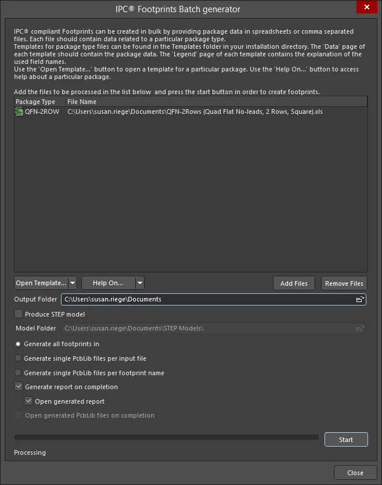382x485 pixels.
Task: Select Generate single PcbLib files per input file
Action: click(x=18, y=358)
